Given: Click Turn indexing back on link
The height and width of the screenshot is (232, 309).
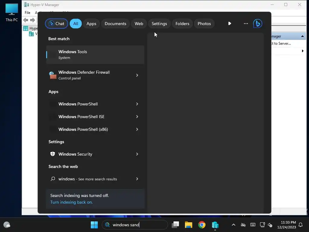Looking at the screenshot, I should (72, 202).
